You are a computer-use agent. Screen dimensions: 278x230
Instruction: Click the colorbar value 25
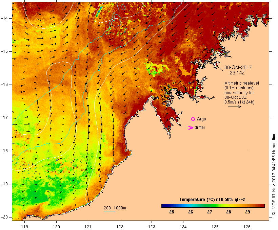click(x=172, y=212)
